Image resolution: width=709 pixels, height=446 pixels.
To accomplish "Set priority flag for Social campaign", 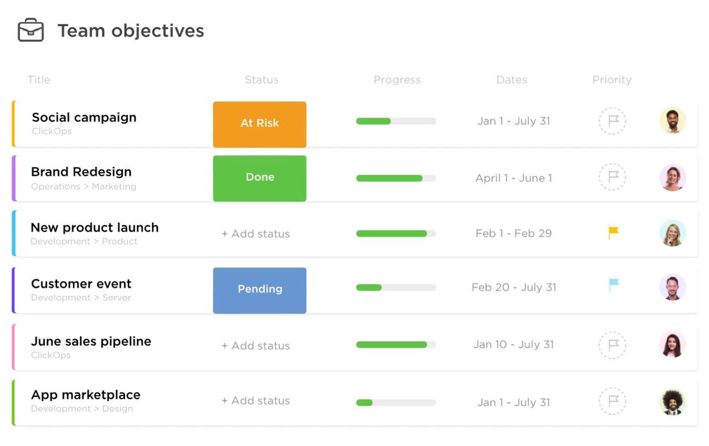I will coord(612,121).
